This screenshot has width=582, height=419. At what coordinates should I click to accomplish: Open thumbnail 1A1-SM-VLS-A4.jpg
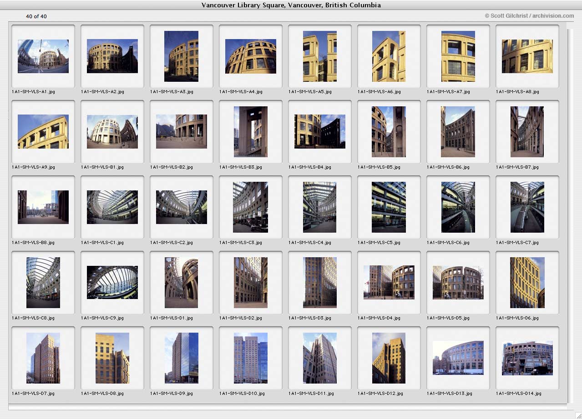tap(251, 56)
